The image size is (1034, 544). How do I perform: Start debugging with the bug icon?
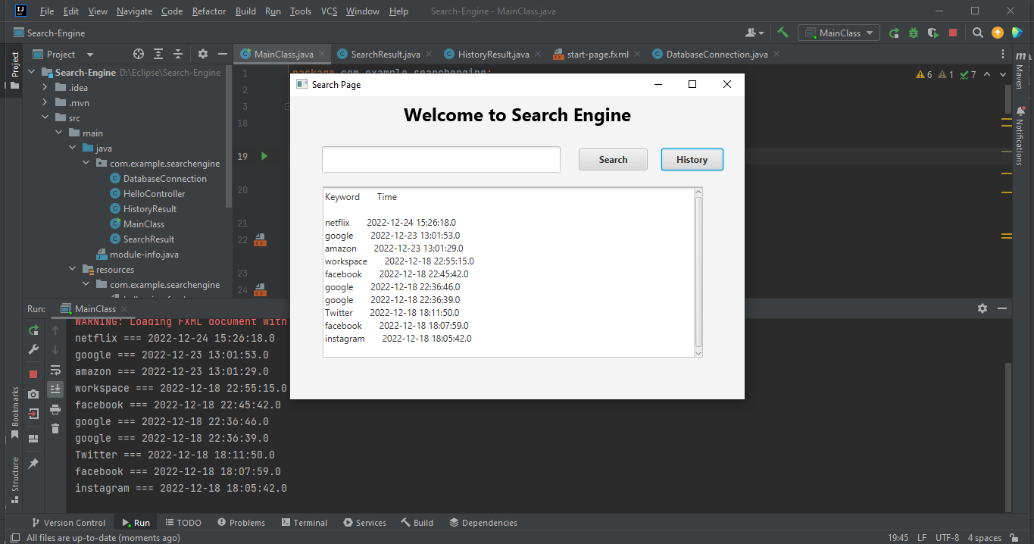[914, 33]
